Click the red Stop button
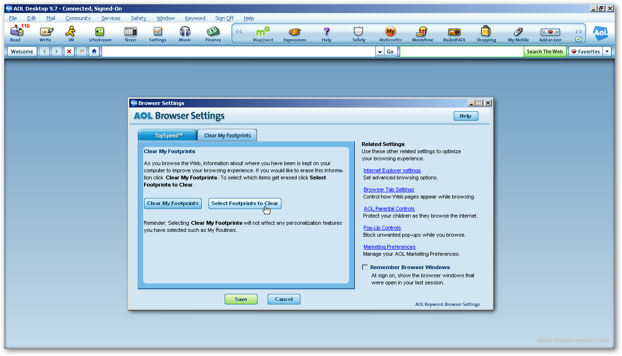Viewport: 622px width, 356px height. (70, 52)
